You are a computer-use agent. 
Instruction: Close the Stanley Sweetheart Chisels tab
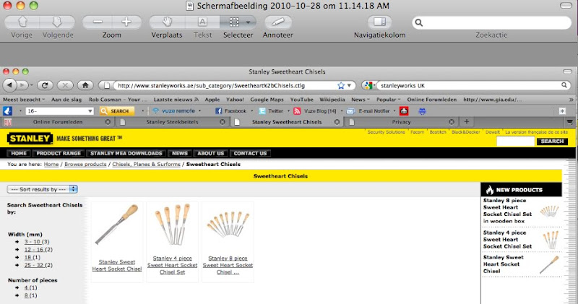(x=337, y=122)
